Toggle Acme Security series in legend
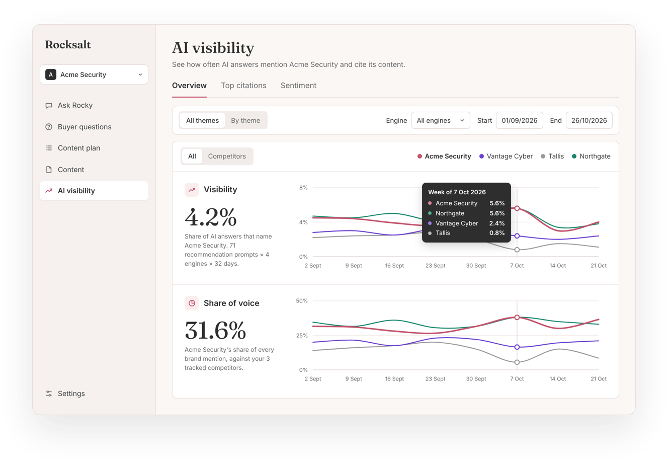This screenshot has width=668, height=471. (444, 156)
